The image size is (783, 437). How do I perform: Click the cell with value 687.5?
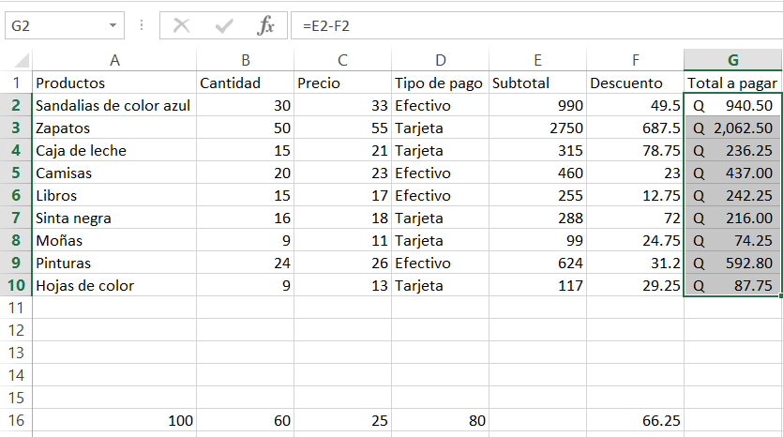tap(635, 128)
